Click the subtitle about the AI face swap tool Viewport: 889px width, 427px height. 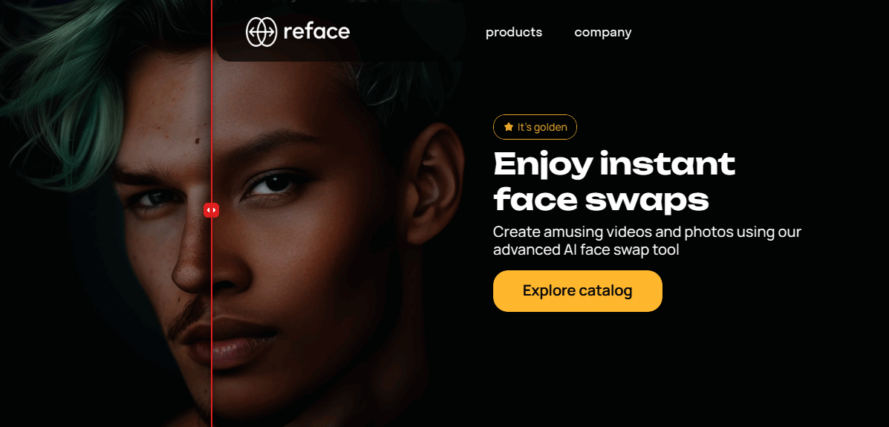[647, 241]
